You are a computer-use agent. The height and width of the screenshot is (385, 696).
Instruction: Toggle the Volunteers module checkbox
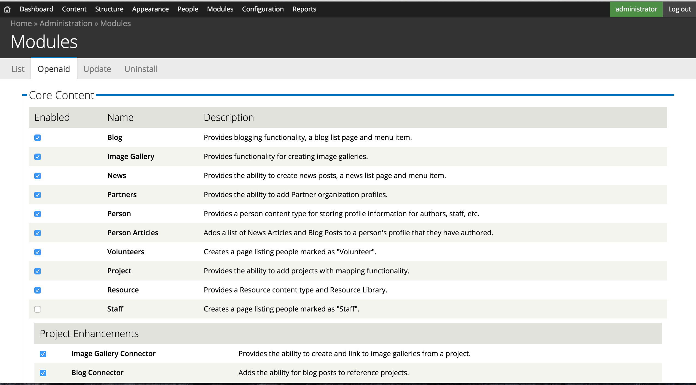38,252
